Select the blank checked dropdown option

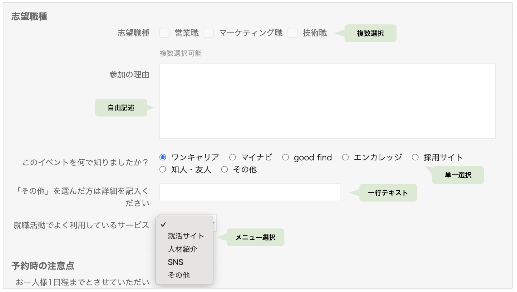[184, 225]
